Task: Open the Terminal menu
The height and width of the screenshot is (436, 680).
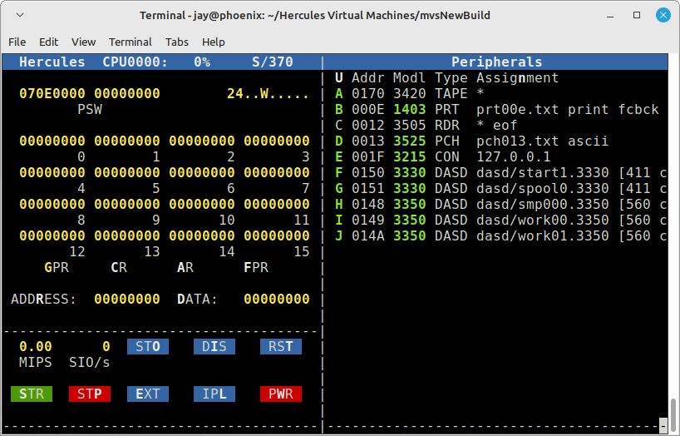Action: click(x=131, y=42)
